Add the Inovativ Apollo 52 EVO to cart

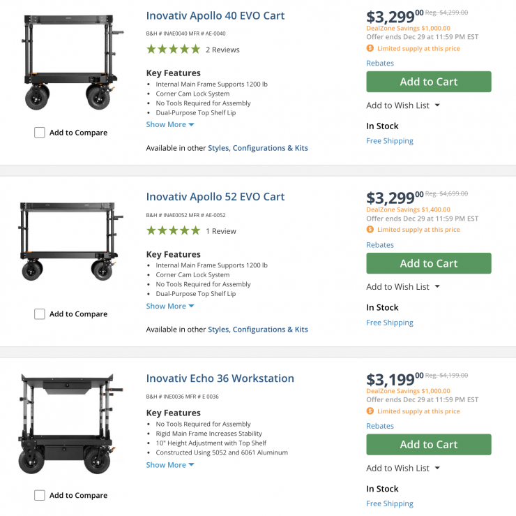click(428, 263)
